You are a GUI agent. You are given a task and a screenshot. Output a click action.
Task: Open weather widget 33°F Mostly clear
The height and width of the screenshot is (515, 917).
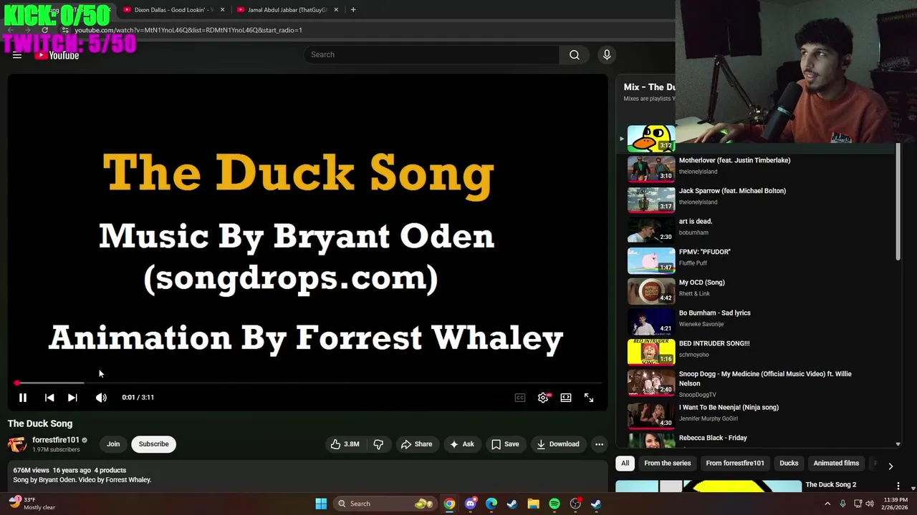tap(33, 504)
